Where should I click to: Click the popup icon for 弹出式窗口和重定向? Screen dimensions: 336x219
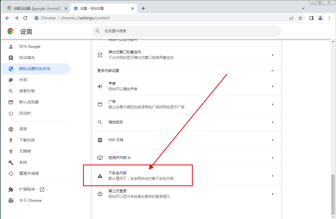pos(100,55)
